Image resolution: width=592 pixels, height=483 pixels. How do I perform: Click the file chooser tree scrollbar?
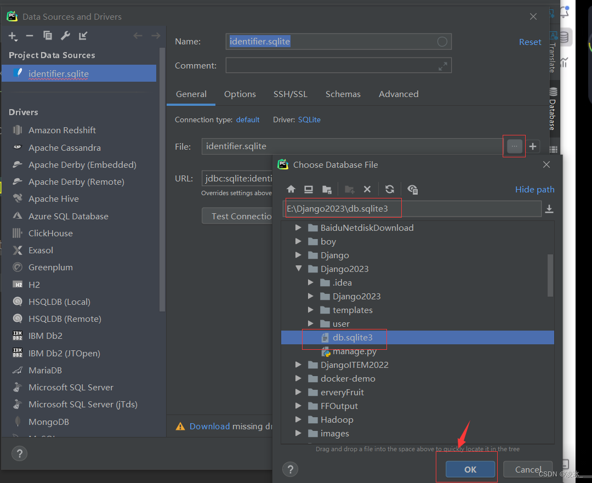(x=550, y=275)
